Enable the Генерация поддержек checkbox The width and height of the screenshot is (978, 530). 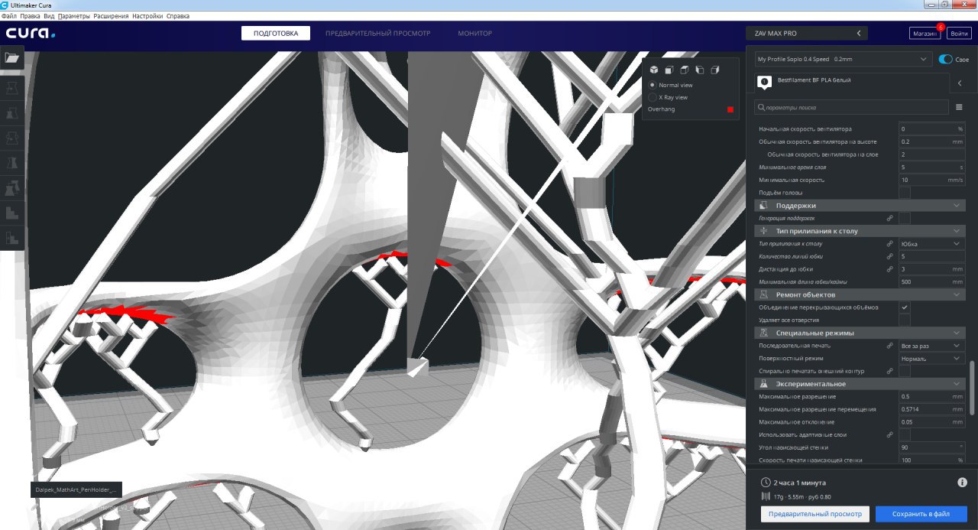click(905, 218)
